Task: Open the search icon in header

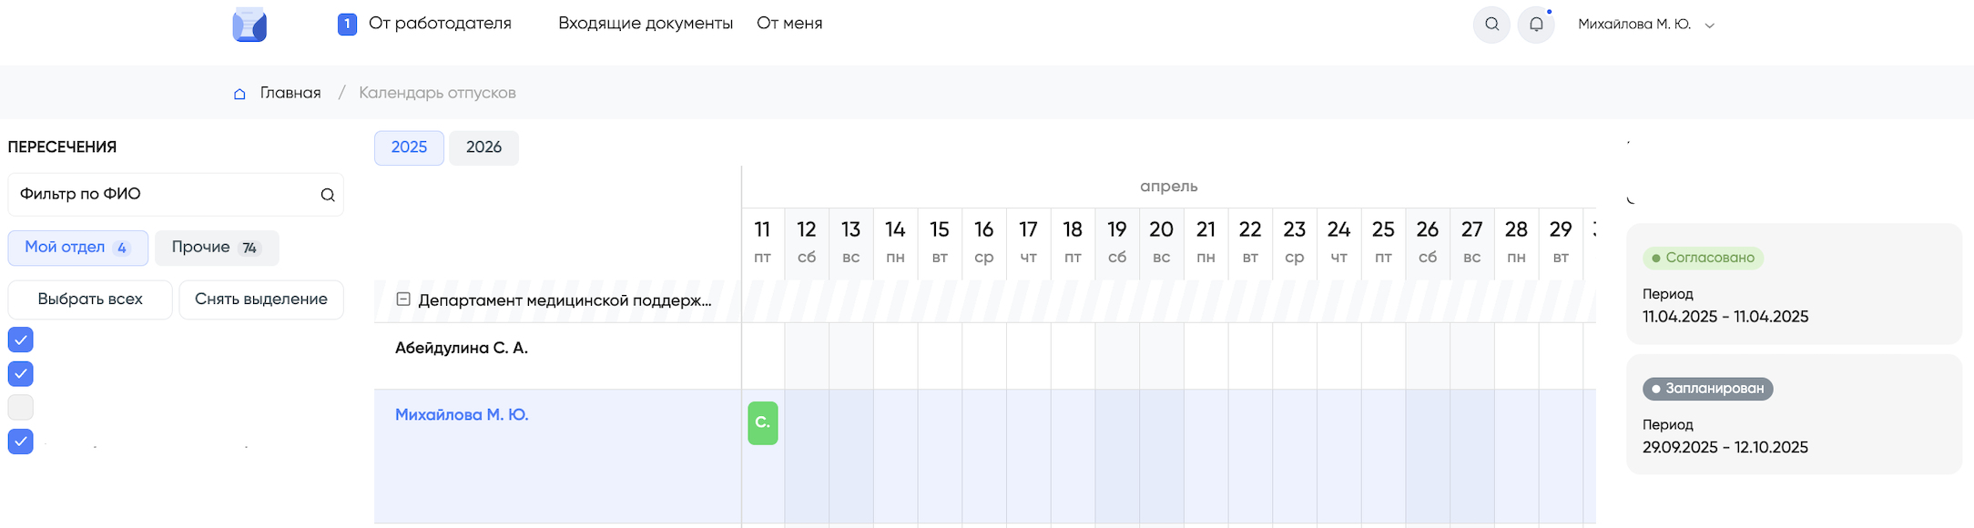Action: (x=1491, y=25)
